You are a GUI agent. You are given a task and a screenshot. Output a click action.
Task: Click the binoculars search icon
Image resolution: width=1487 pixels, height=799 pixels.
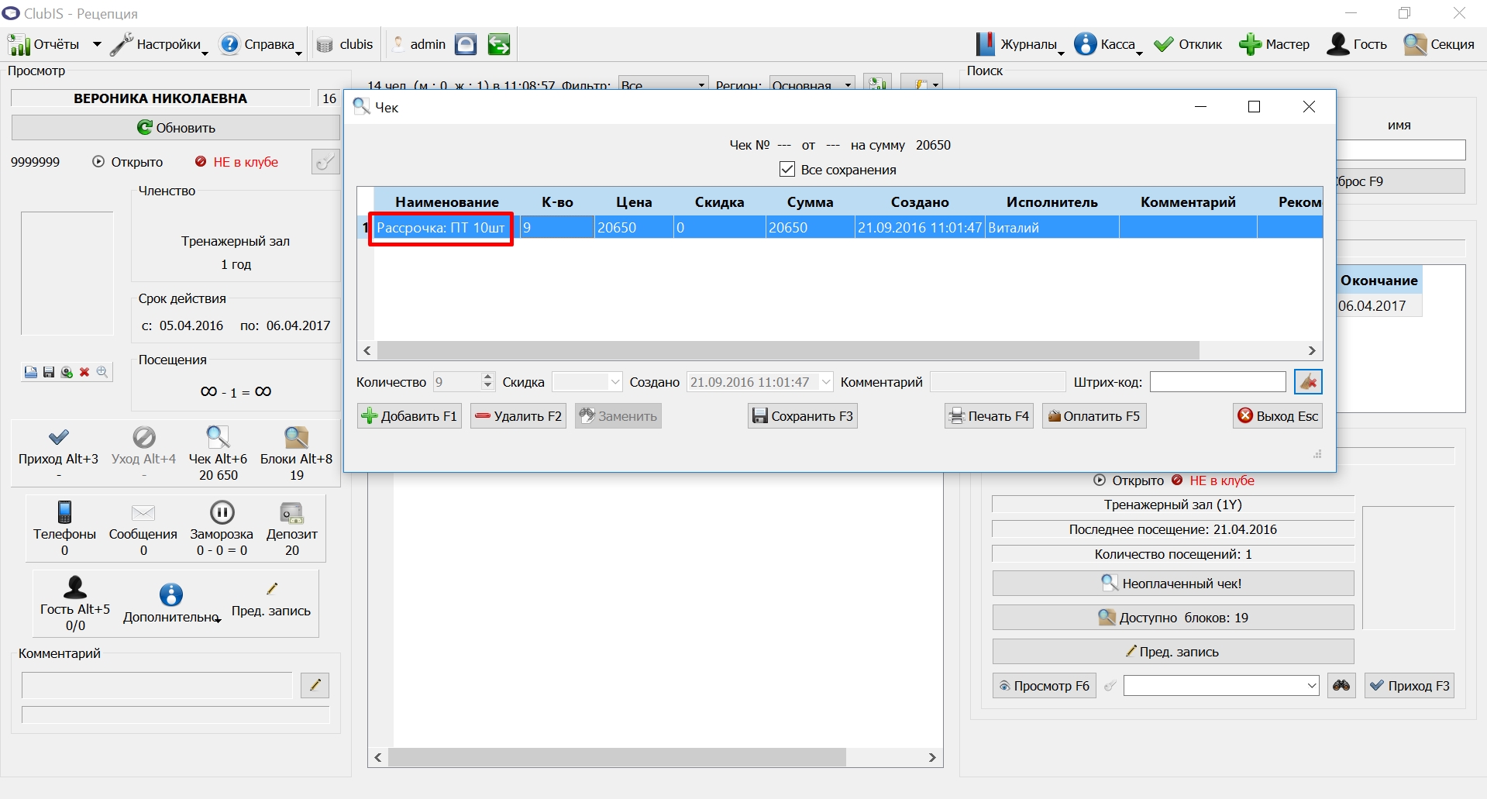1341,686
